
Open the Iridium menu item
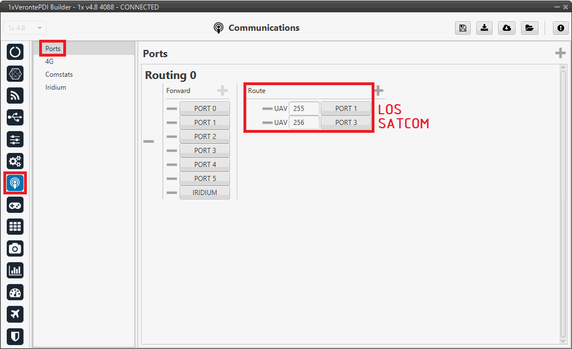tap(55, 87)
